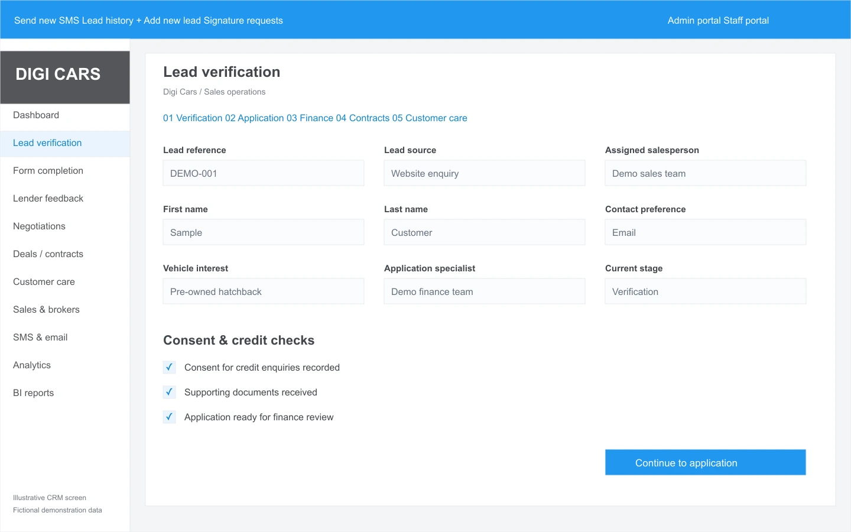Click the Lead verification page heading
The width and height of the screenshot is (851, 532).
(x=222, y=72)
